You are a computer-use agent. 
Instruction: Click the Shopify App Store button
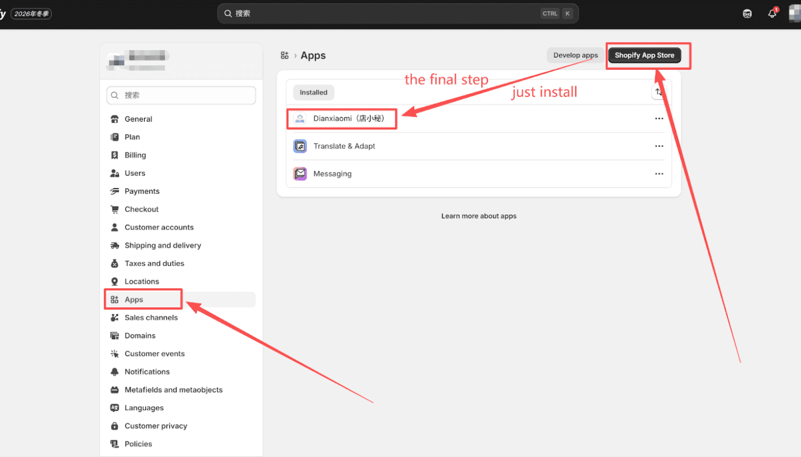[x=644, y=55]
